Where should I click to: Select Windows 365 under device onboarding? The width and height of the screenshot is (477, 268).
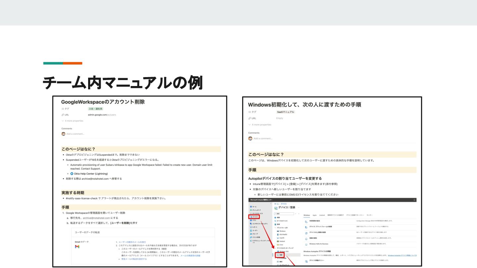click(282, 251)
